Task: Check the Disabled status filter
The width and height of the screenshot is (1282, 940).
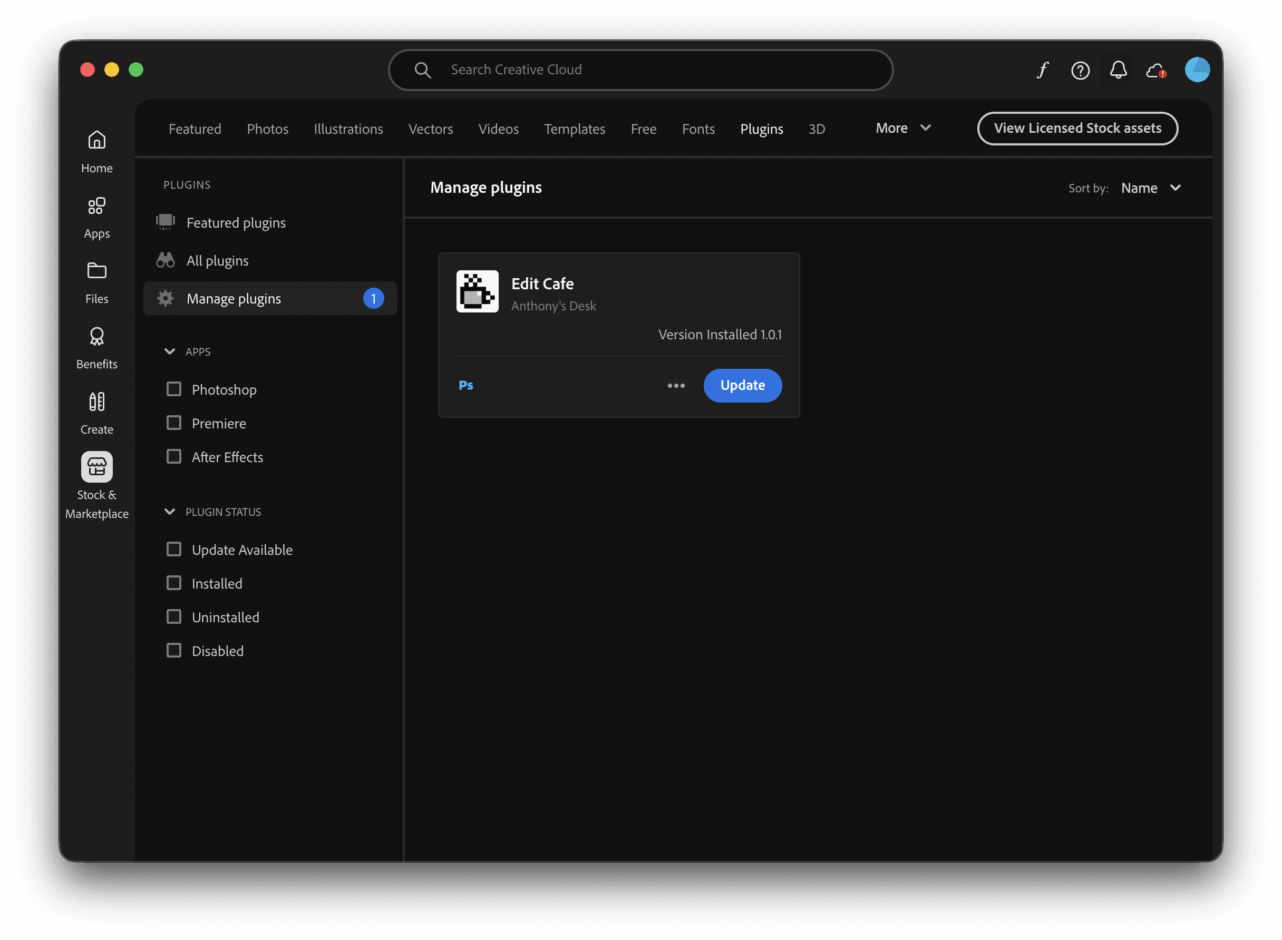Action: click(173, 650)
